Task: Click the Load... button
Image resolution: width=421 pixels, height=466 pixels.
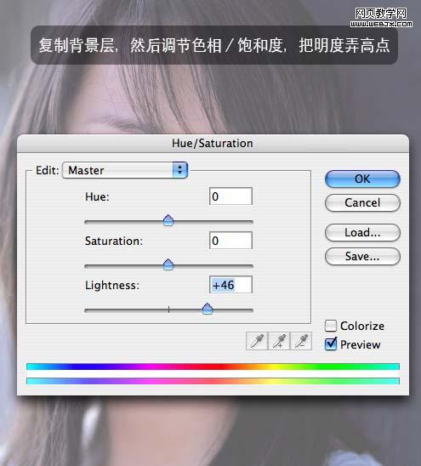Action: [x=362, y=232]
